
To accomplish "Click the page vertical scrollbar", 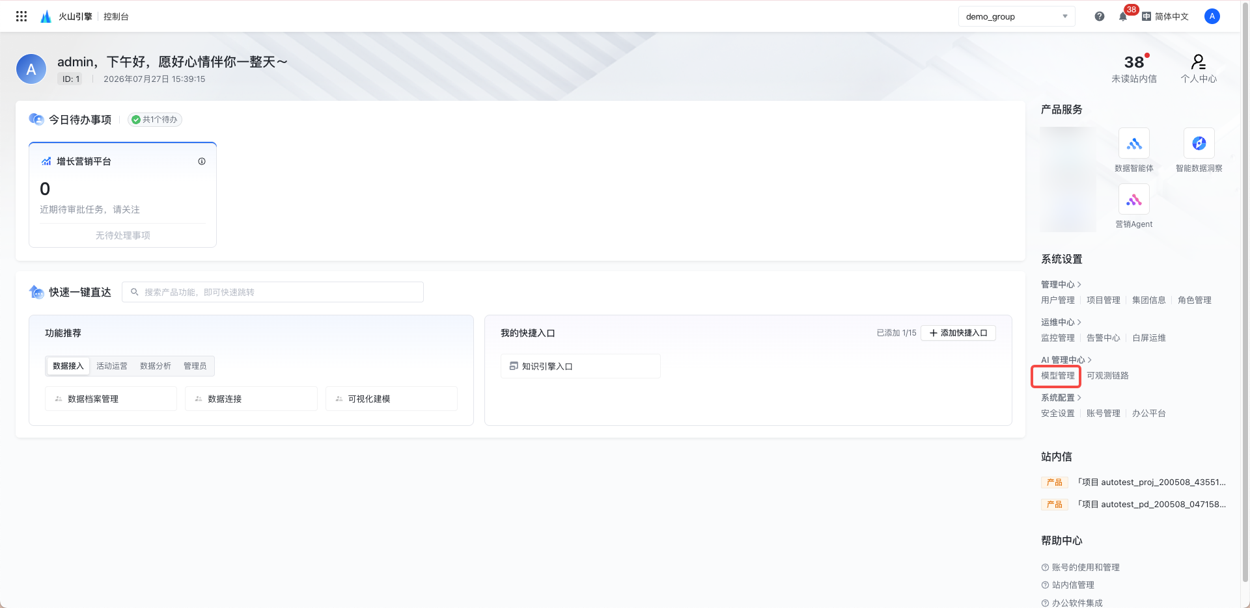I will click(1245, 293).
